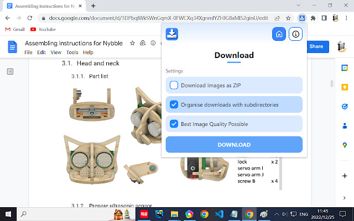Bookmark this page with star icon

pyautogui.click(x=288, y=18)
